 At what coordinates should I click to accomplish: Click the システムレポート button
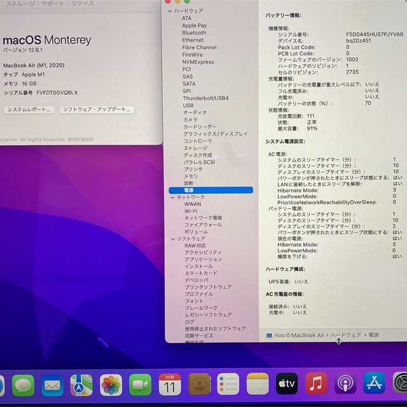[29, 109]
